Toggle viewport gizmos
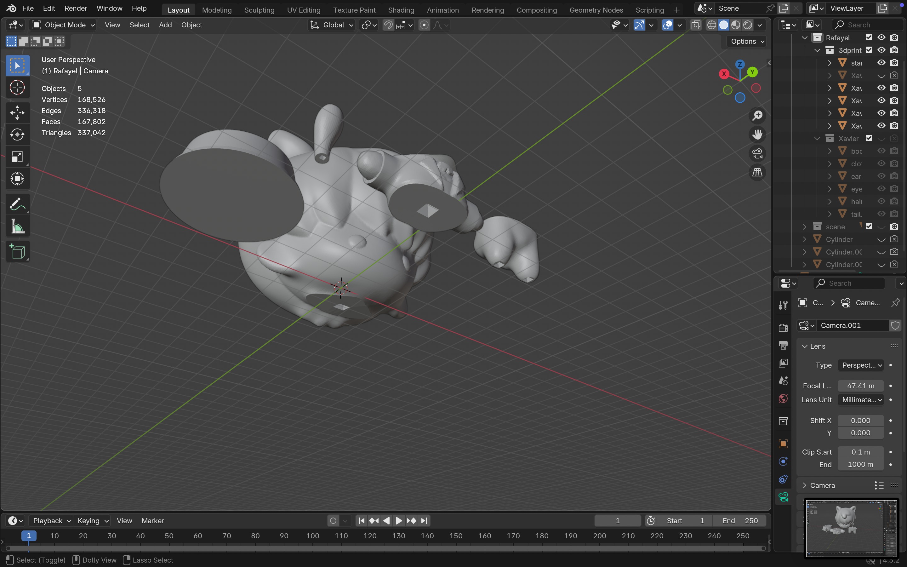Viewport: 907px width, 567px height. pyautogui.click(x=639, y=25)
